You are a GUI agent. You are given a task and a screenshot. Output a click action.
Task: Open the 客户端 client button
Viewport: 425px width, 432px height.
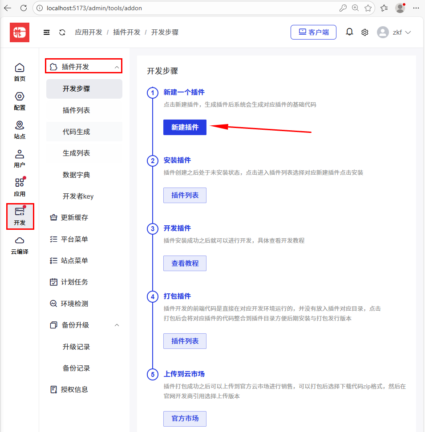313,32
